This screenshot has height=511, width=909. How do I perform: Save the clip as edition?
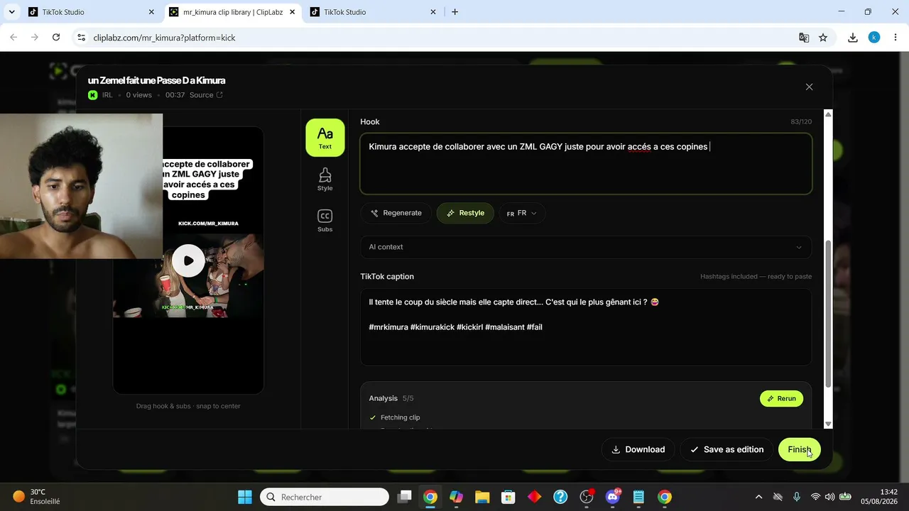pyautogui.click(x=726, y=449)
